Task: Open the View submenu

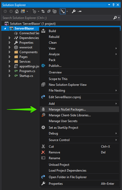Action: coord(80,48)
